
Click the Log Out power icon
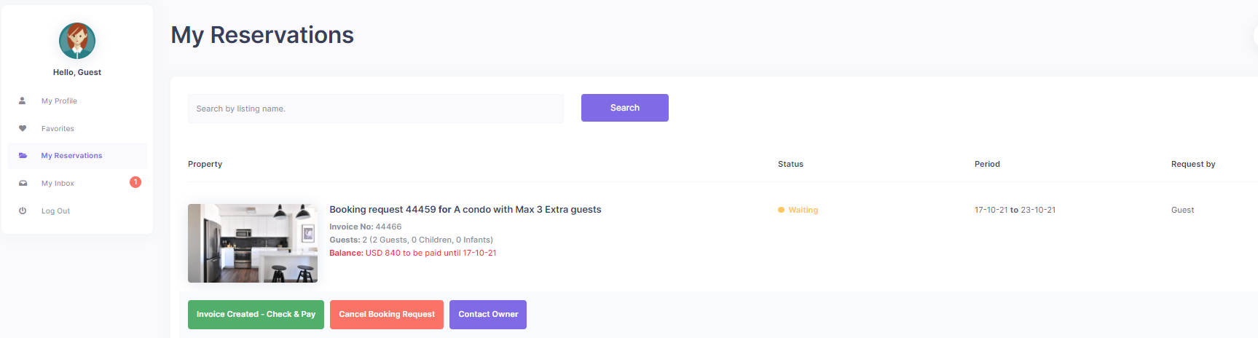[23, 211]
